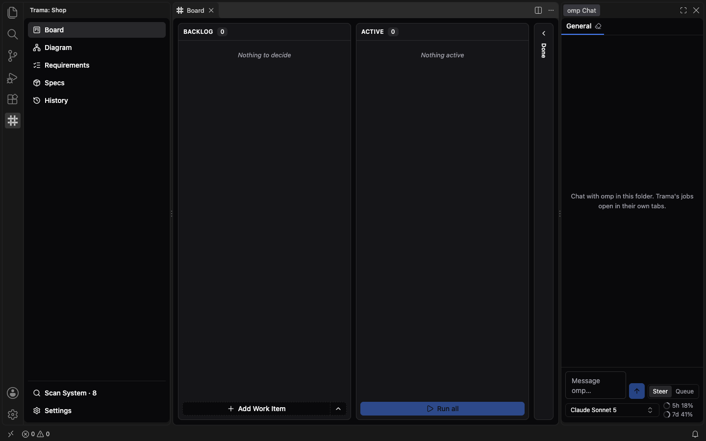This screenshot has height=441, width=706.
Task: Select the Trama hash icon in activity bar
Action: (13, 121)
